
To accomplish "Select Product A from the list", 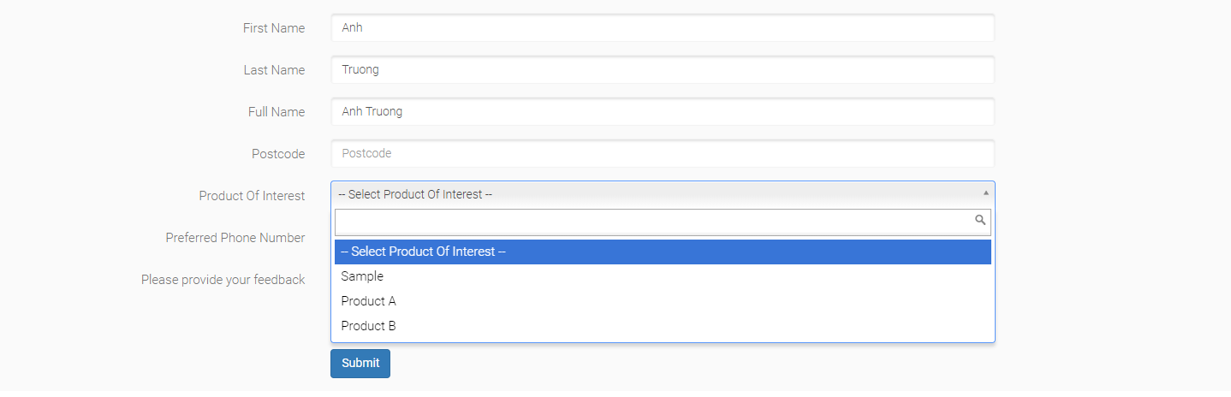I will pos(368,301).
